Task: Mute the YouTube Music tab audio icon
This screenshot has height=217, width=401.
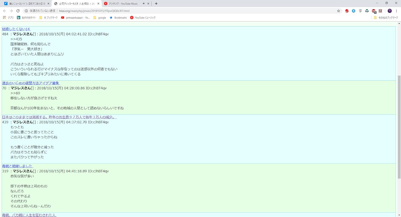Action: tap(144, 4)
